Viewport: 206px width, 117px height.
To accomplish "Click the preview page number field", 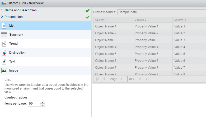I will pyautogui.click(x=123, y=79).
